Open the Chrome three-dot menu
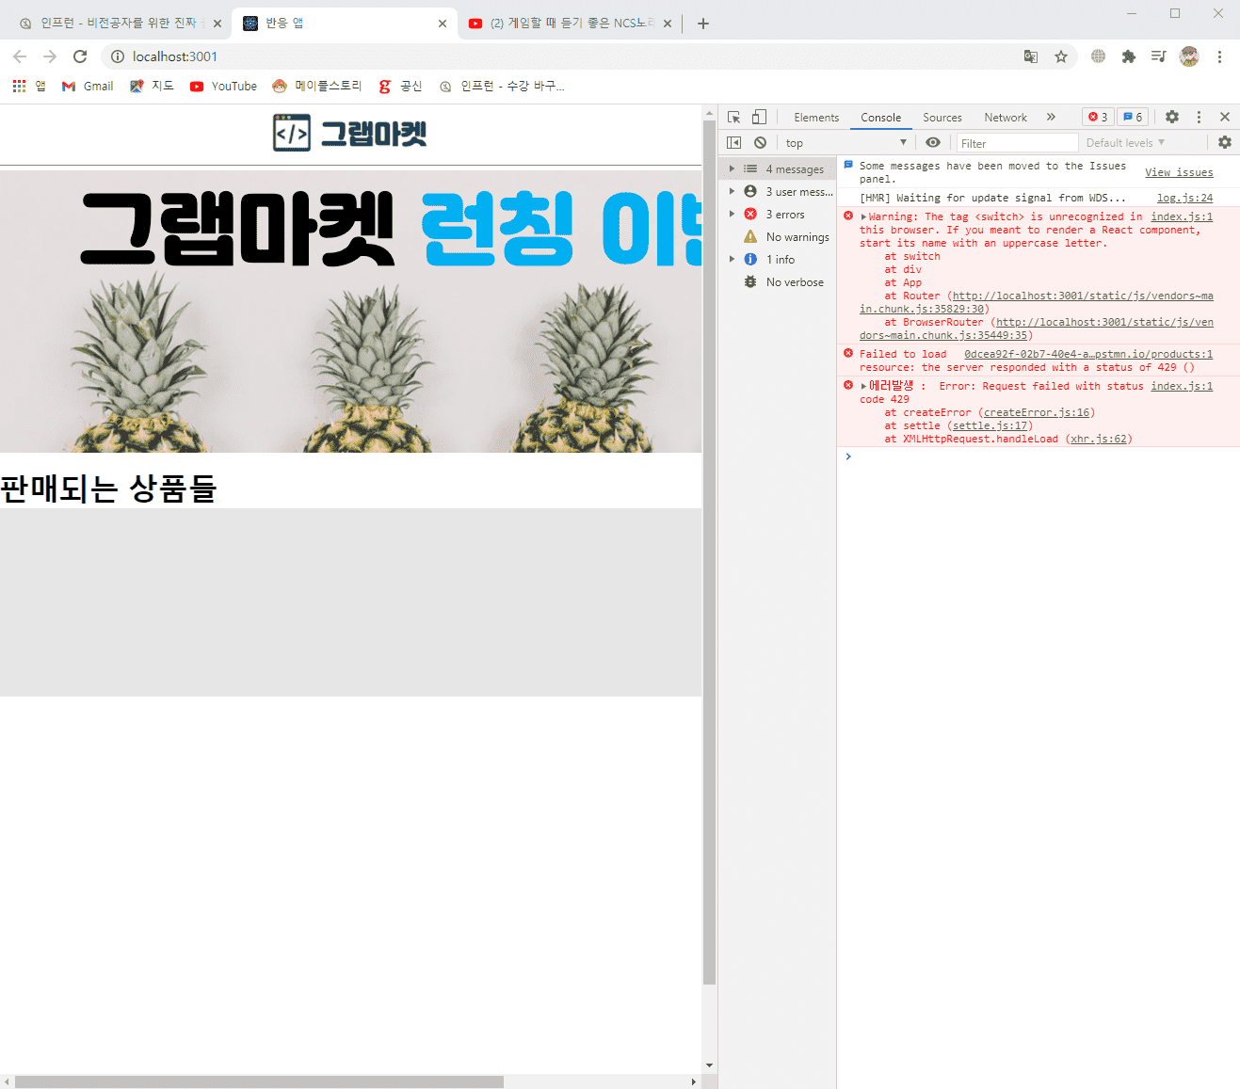This screenshot has width=1240, height=1089. pyautogui.click(x=1219, y=56)
